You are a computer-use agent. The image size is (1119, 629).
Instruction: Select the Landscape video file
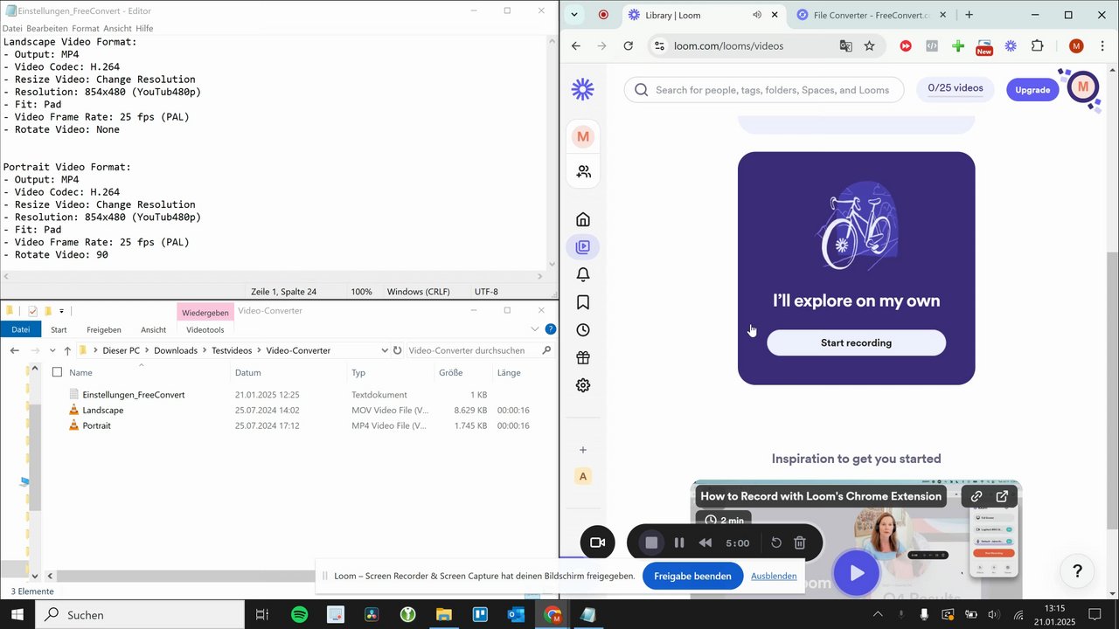coord(103,411)
